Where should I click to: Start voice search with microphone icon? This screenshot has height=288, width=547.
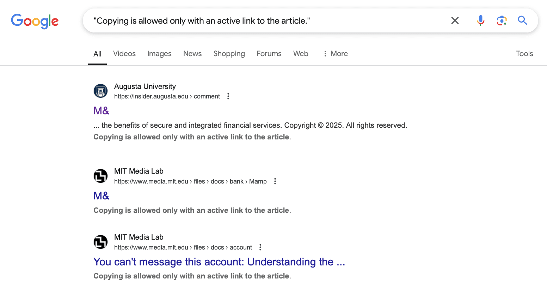pos(481,20)
